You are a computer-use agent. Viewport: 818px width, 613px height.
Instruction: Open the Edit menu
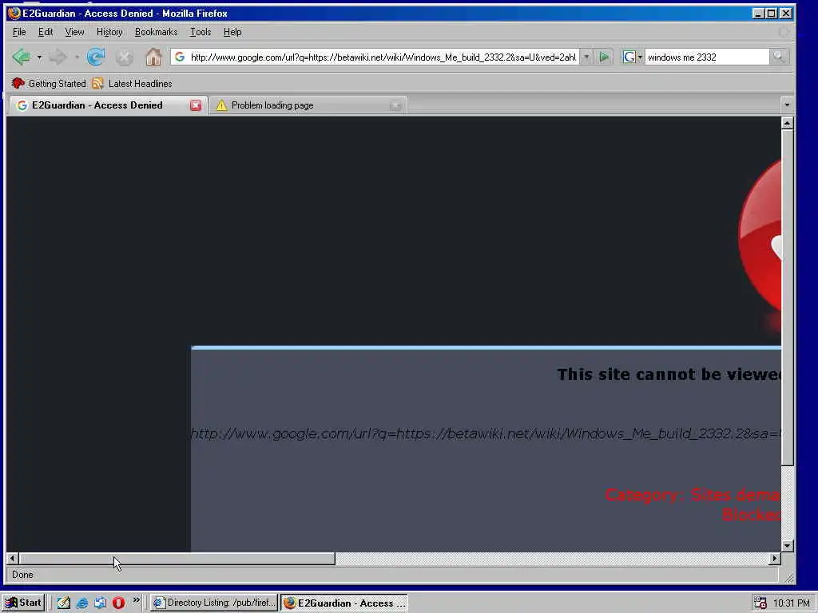pos(46,32)
